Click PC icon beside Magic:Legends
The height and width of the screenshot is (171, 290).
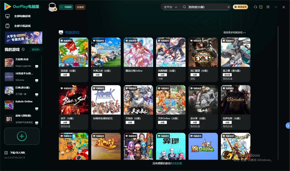[x=37, y=66]
